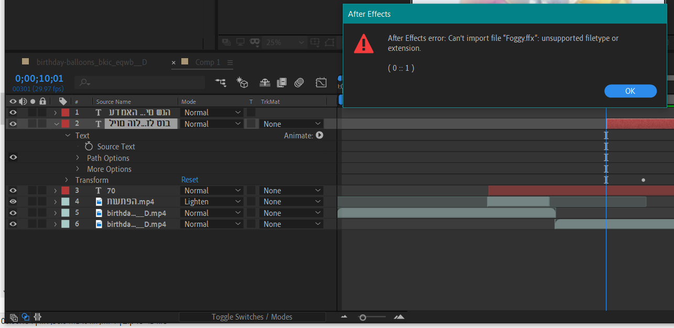Screen dimensions: 674x328
Task: Click the Label tag column header icon
Action: coord(63,102)
